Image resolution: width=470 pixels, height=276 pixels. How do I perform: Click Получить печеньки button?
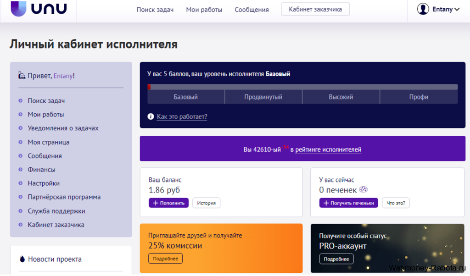(x=349, y=203)
